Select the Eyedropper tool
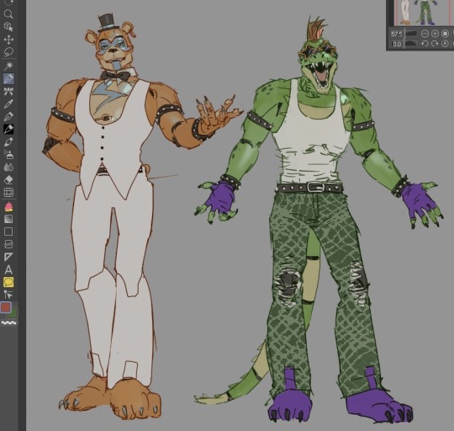The height and width of the screenshot is (431, 454). (x=8, y=104)
